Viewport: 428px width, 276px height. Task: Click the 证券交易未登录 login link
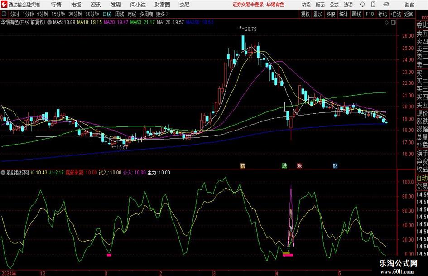[x=248, y=5]
